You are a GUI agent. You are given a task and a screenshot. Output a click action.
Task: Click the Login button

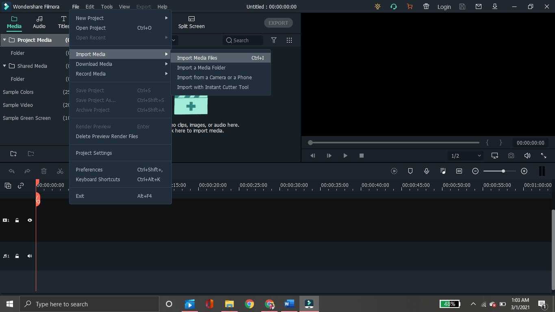tap(444, 7)
